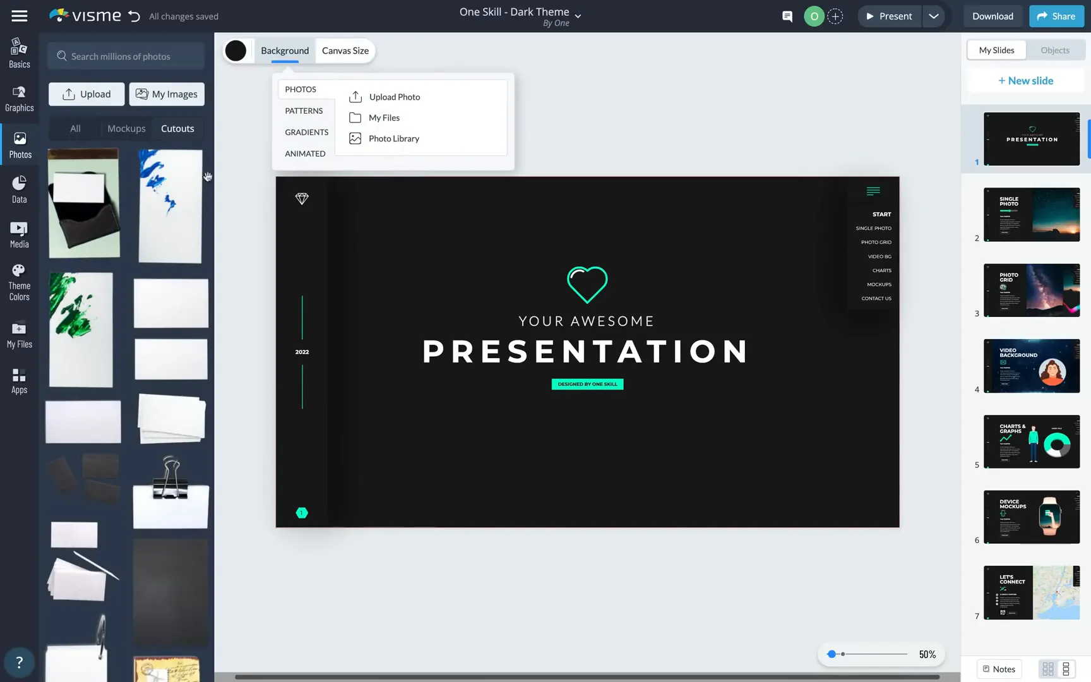Open the comments icon in header

tap(787, 16)
